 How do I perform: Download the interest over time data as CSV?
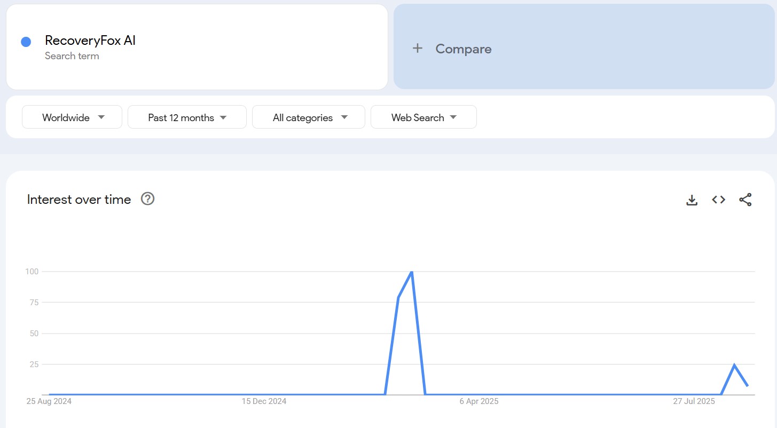pos(692,200)
